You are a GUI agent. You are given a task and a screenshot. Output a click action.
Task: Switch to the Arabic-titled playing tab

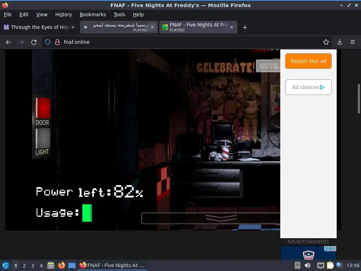pos(119,27)
